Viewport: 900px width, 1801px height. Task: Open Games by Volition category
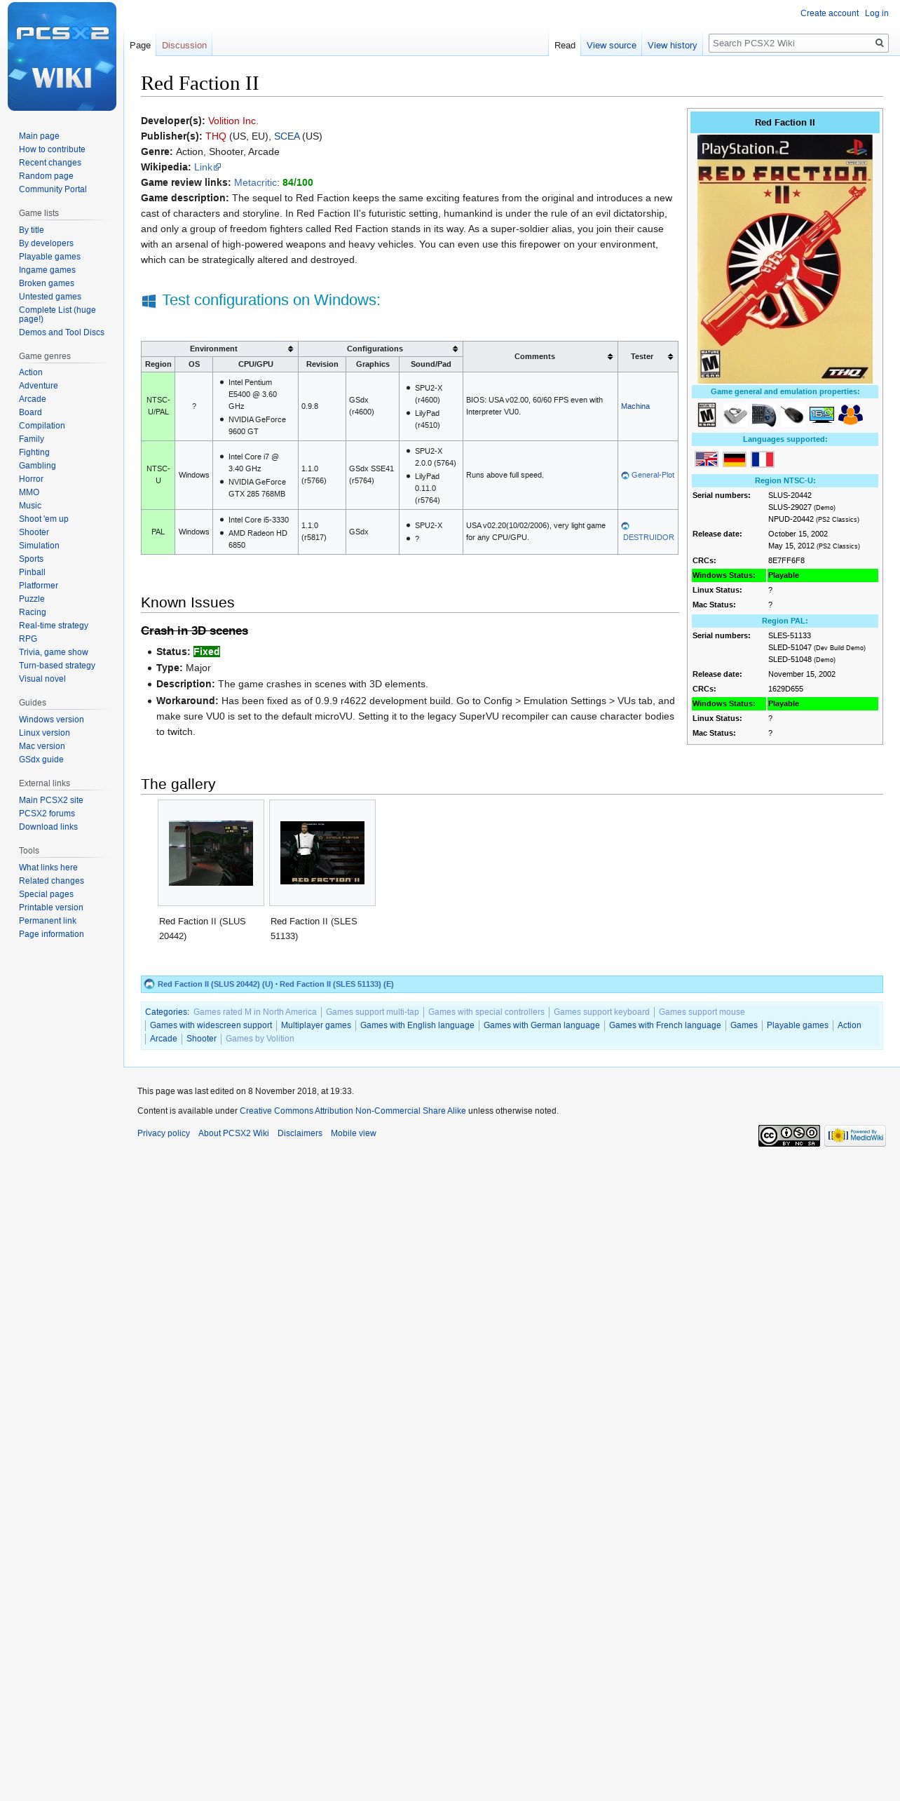point(260,1039)
